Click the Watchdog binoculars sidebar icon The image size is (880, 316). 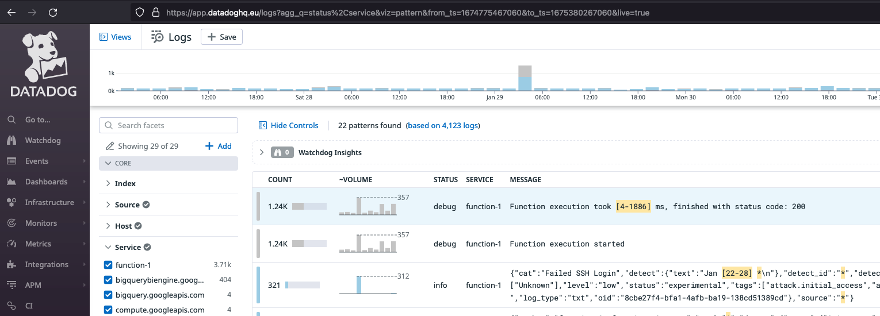point(11,140)
